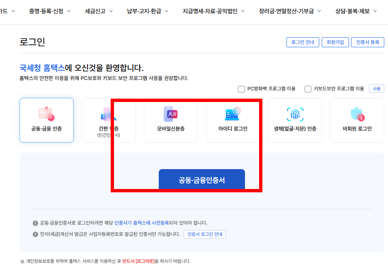The image size is (388, 269).
Task: Choose 생체(얼굴·지문) 인증 biometric login icon
Action: [295, 120]
